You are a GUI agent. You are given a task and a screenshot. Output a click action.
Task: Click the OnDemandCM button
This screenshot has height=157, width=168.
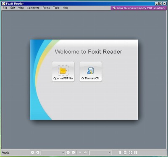[x=91, y=71]
